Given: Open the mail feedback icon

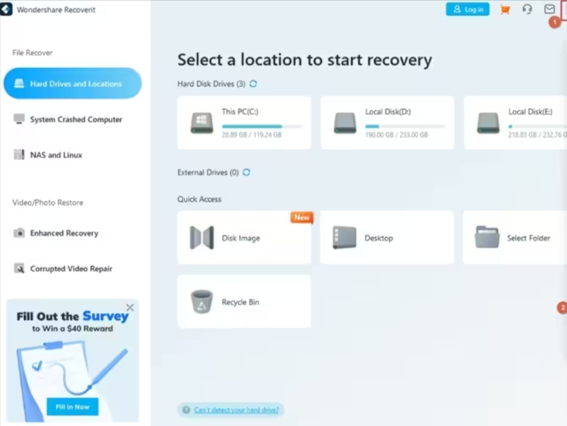Looking at the screenshot, I should pyautogui.click(x=549, y=9).
